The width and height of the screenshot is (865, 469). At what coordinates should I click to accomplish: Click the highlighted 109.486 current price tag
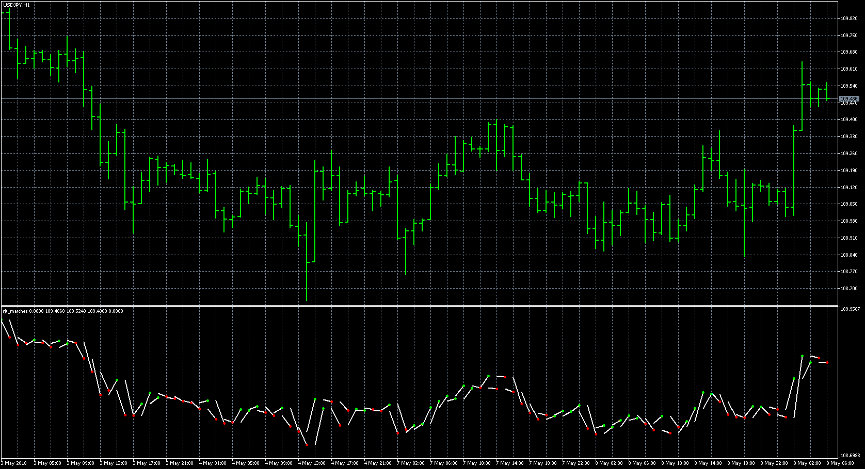848,98
